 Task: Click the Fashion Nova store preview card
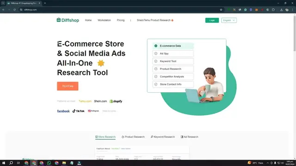142,153
